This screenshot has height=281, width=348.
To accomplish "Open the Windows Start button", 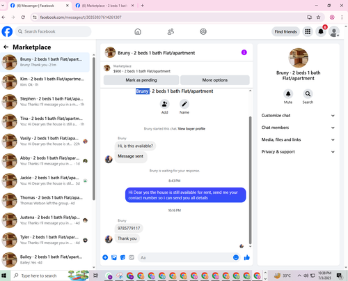I will [4, 275].
